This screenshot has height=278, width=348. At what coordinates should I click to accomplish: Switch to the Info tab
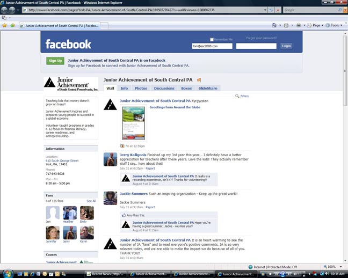(124, 89)
